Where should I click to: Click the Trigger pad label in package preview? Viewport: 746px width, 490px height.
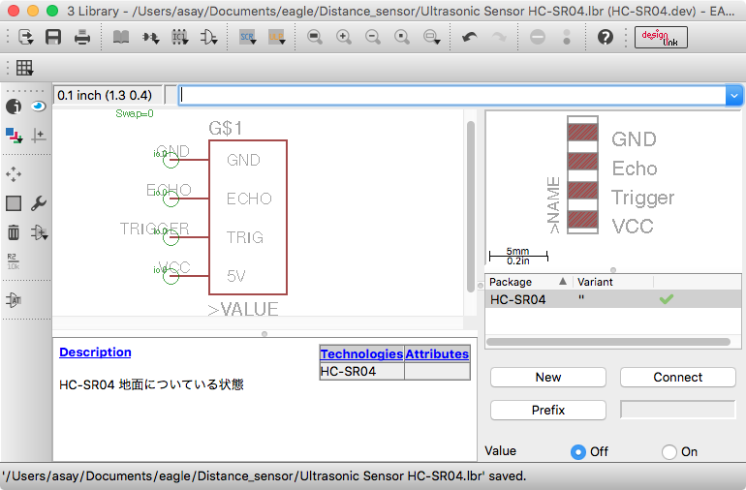click(x=642, y=198)
